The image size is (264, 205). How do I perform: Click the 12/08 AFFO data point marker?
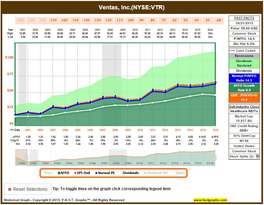coord(115,96)
